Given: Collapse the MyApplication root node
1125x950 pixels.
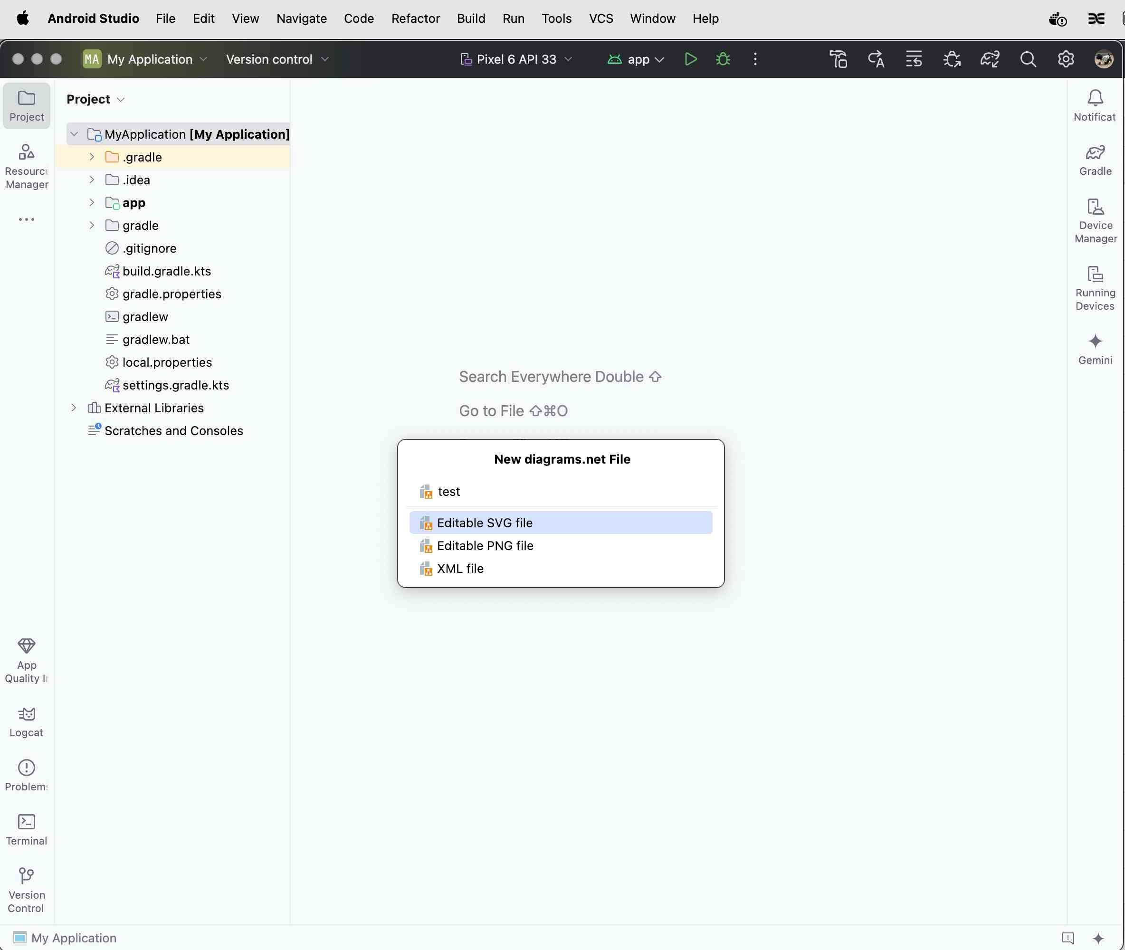Looking at the screenshot, I should tap(74, 133).
